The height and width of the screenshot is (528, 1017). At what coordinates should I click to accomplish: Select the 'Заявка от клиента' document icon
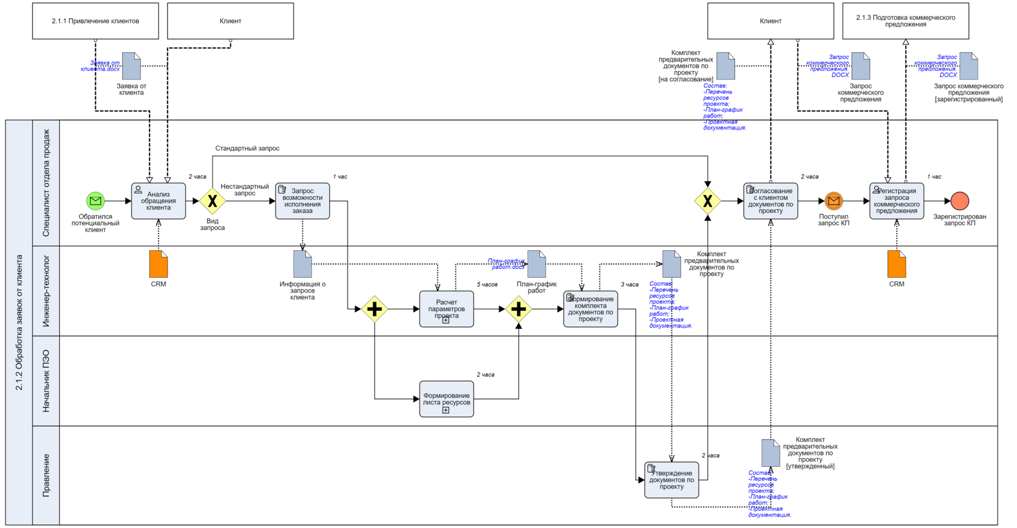[131, 66]
